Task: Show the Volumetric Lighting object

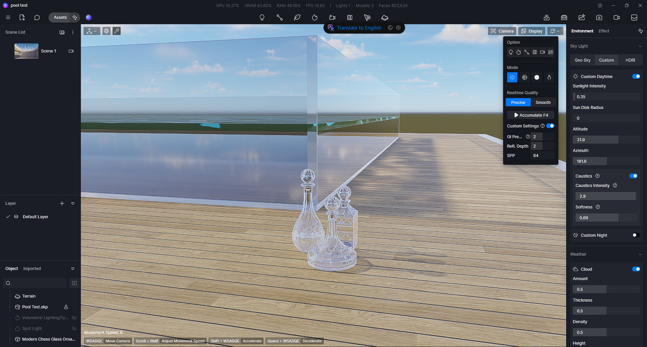Action: click(74, 318)
